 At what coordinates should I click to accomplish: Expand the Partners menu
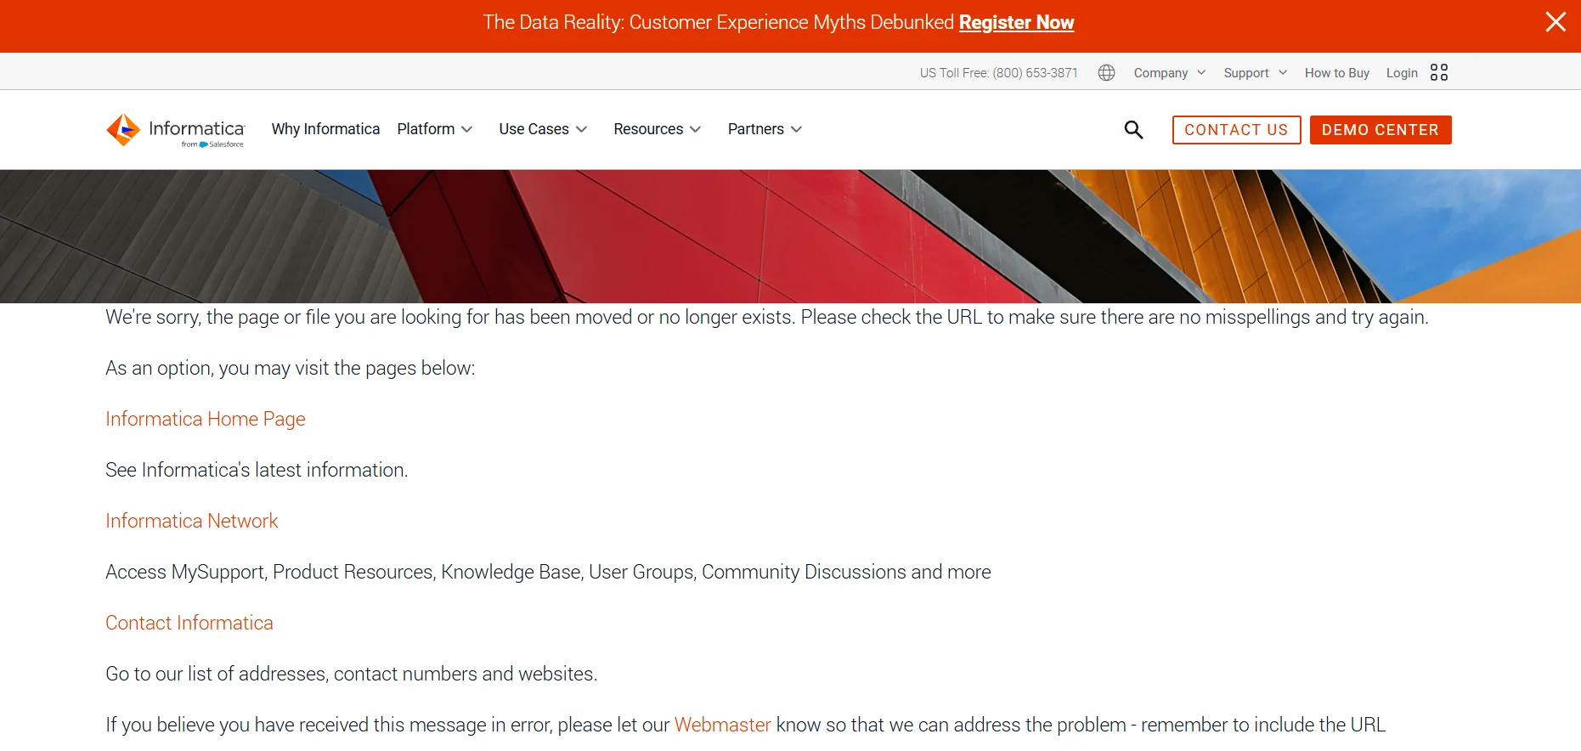[x=765, y=129]
